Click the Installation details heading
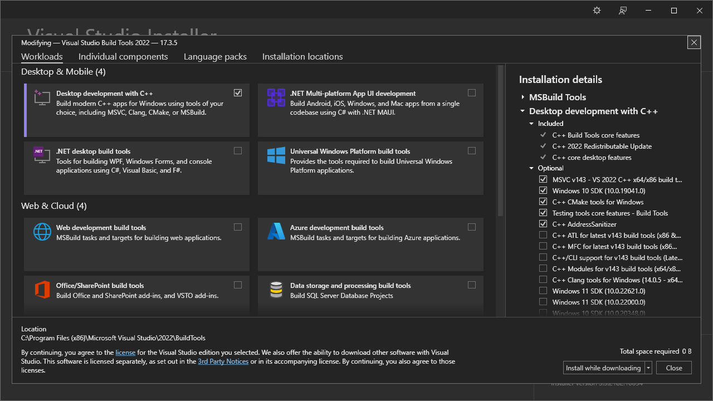Image resolution: width=713 pixels, height=401 pixels. pyautogui.click(x=560, y=80)
